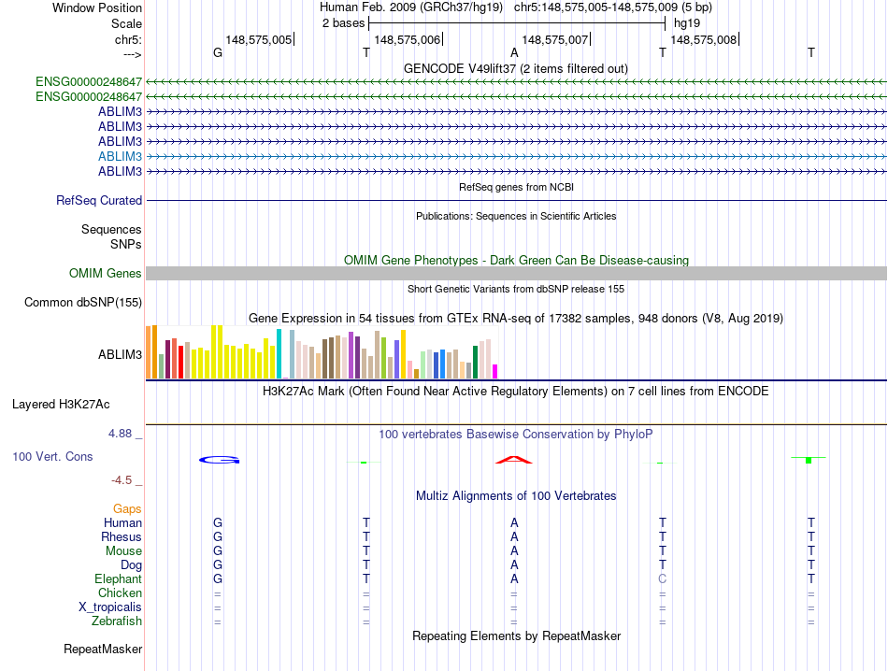This screenshot has width=888, height=671.
Task: Click position label 148,575,006 on ruler
Action: 407,39
